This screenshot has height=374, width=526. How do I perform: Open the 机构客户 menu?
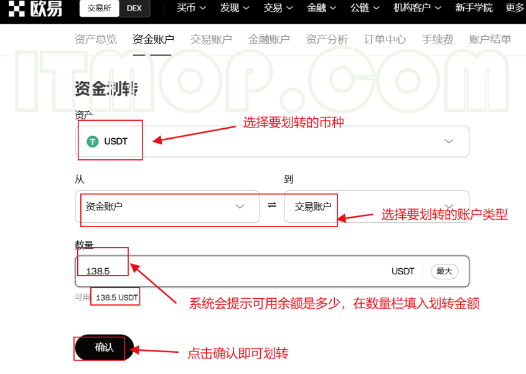(418, 8)
